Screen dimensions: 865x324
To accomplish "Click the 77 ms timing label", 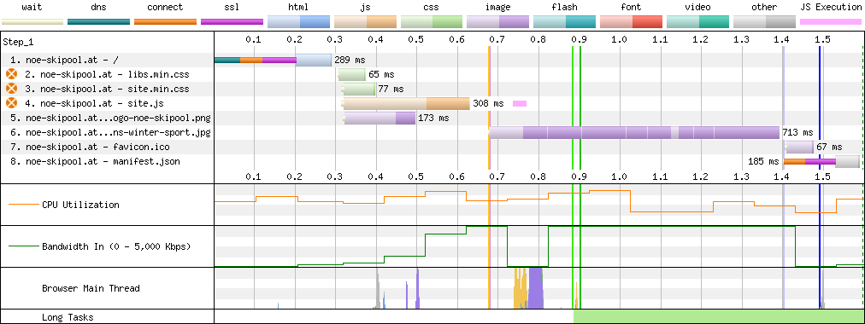I will [x=391, y=89].
